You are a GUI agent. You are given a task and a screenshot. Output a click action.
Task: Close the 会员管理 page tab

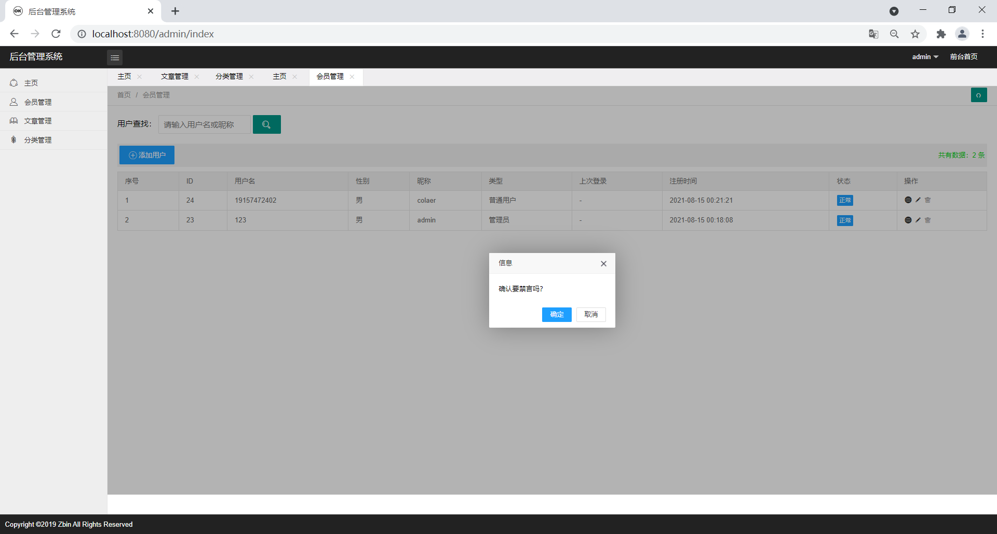tap(352, 77)
